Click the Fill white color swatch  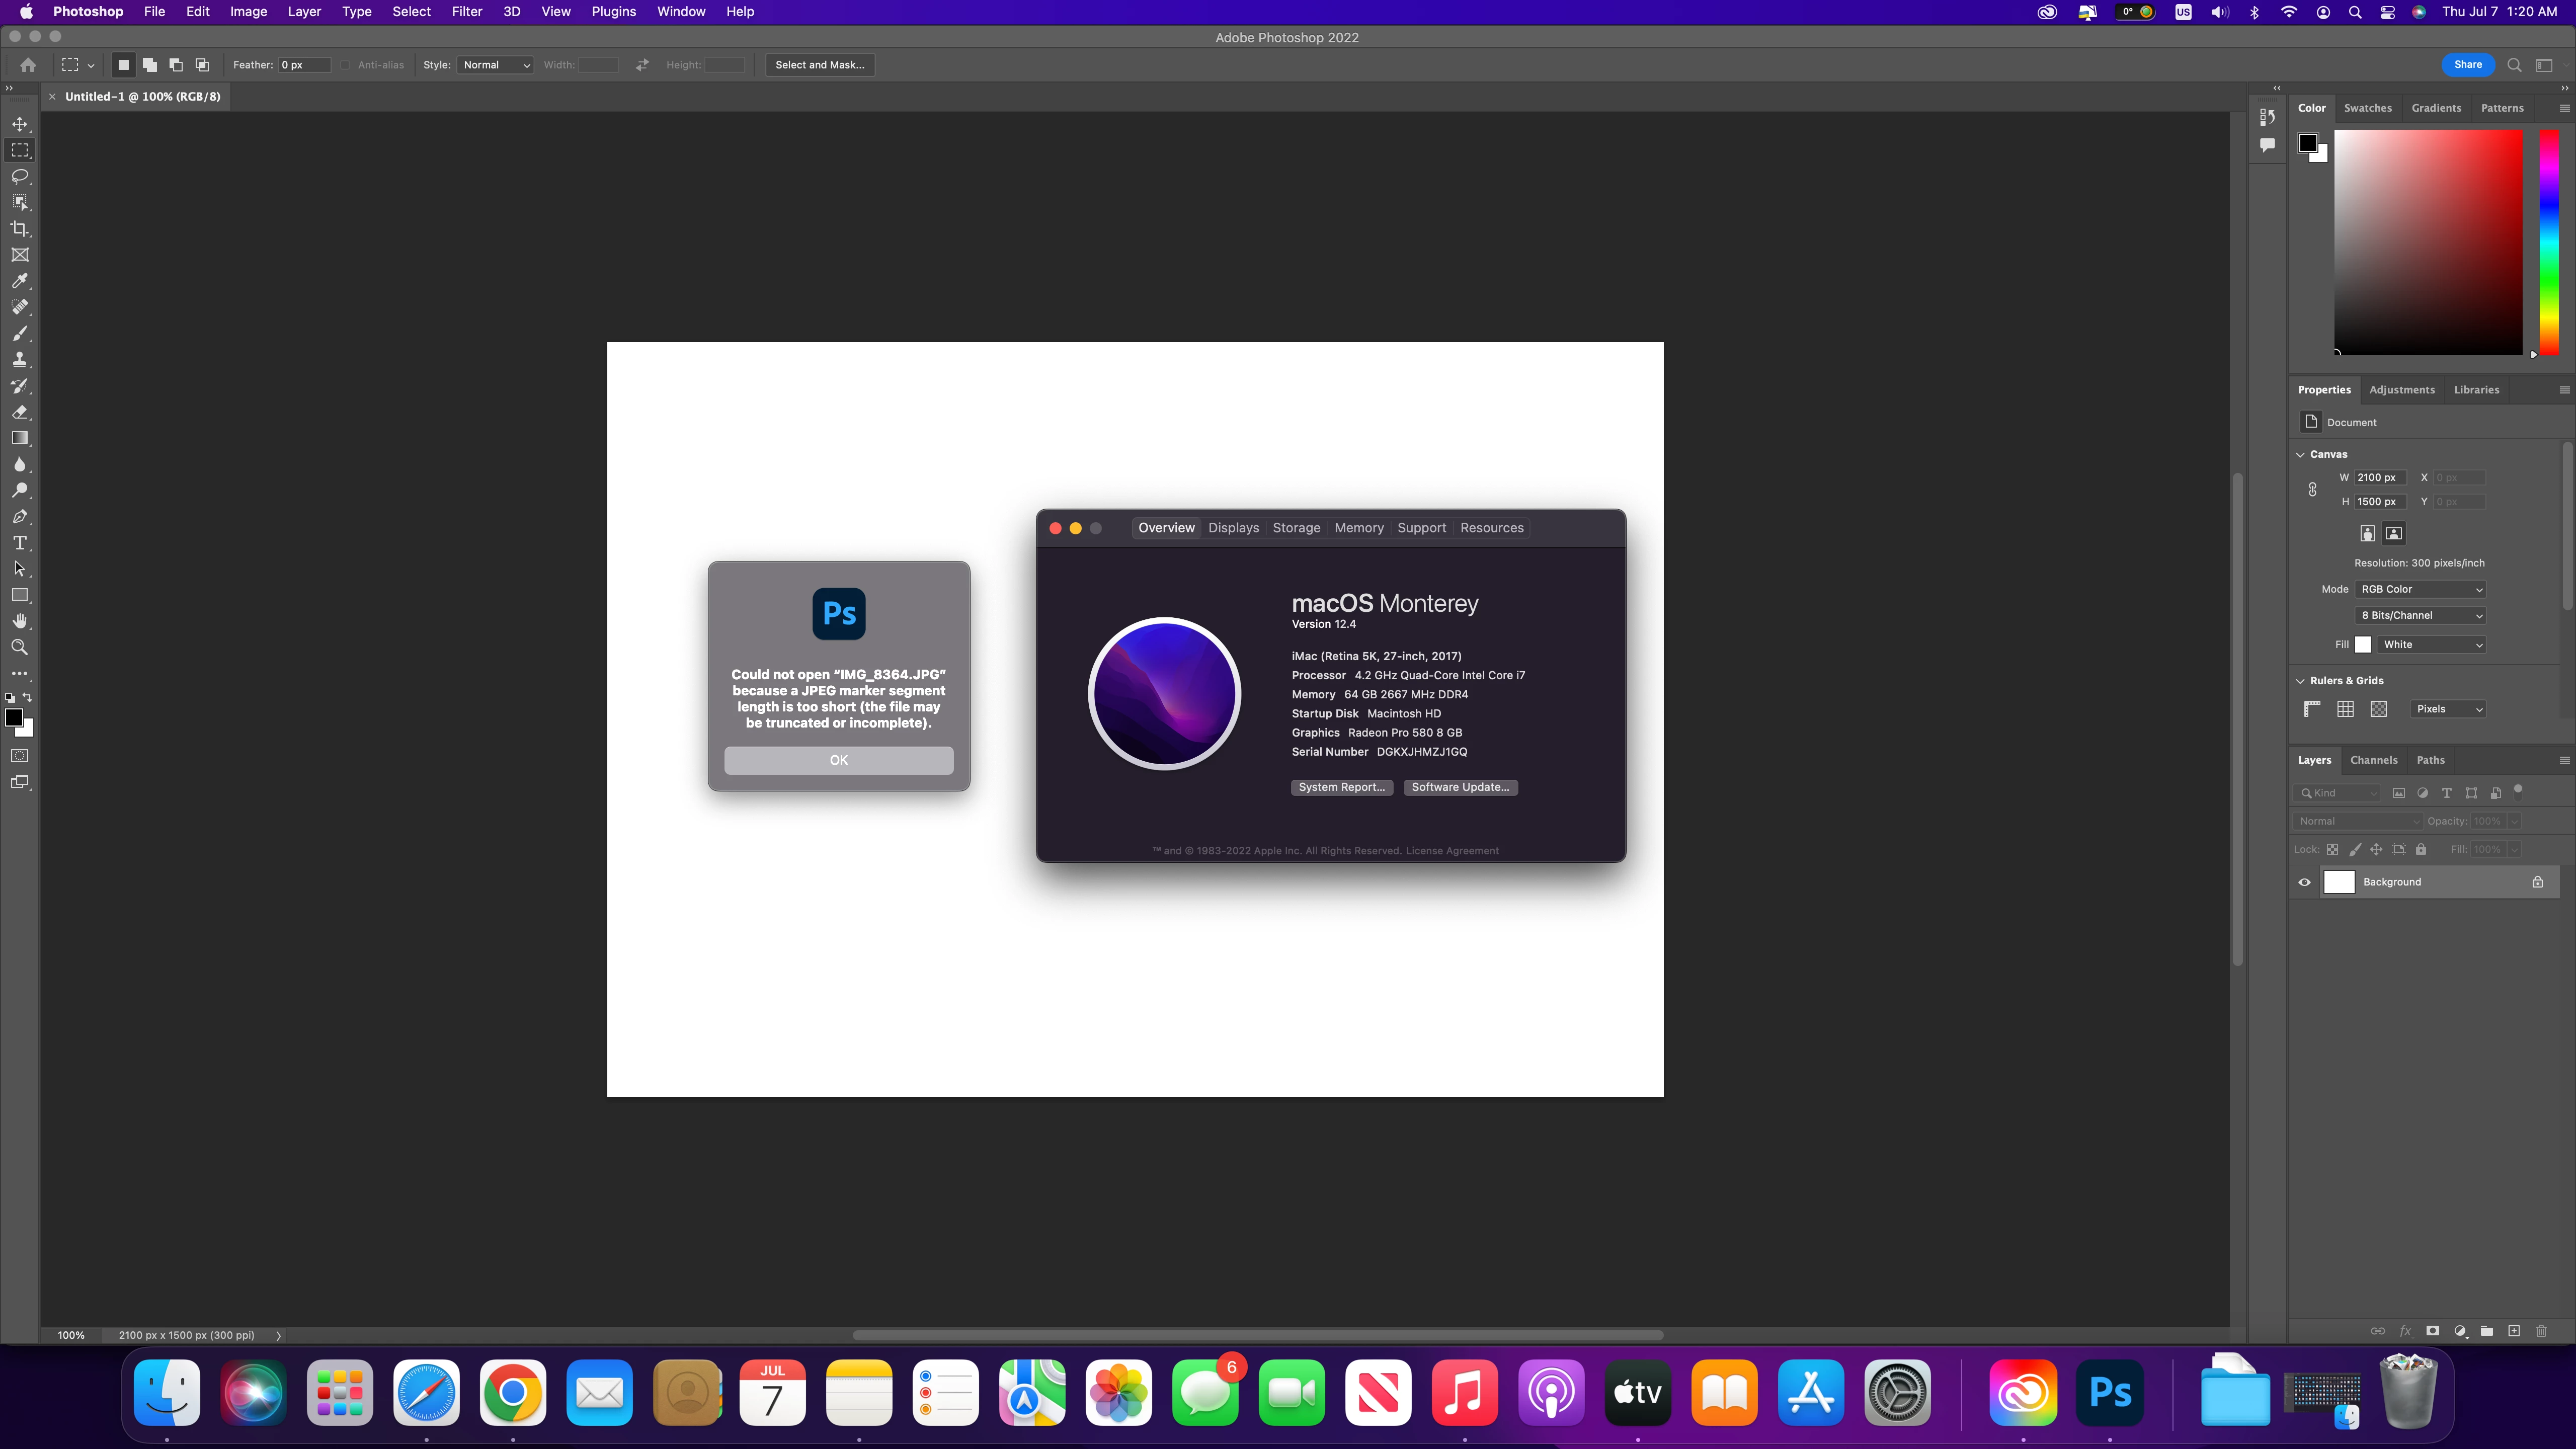click(2363, 645)
